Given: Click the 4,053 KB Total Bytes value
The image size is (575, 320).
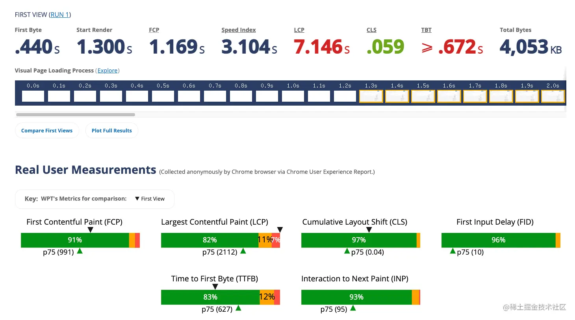Looking at the screenshot, I should [531, 47].
